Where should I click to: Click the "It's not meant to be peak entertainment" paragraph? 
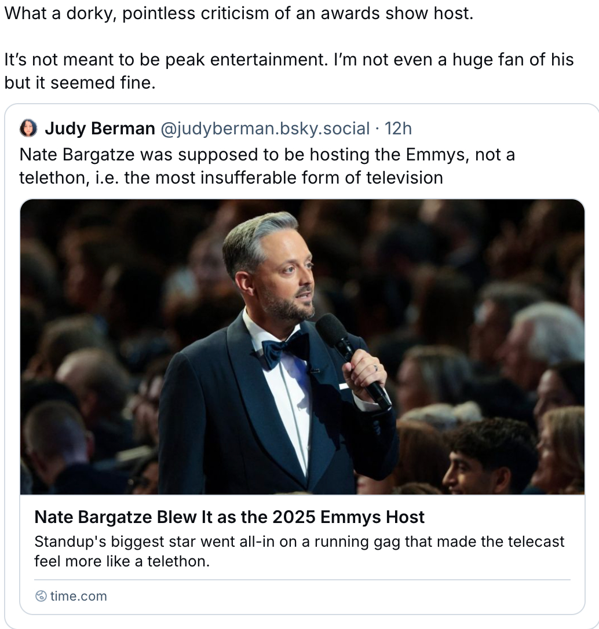(x=288, y=60)
